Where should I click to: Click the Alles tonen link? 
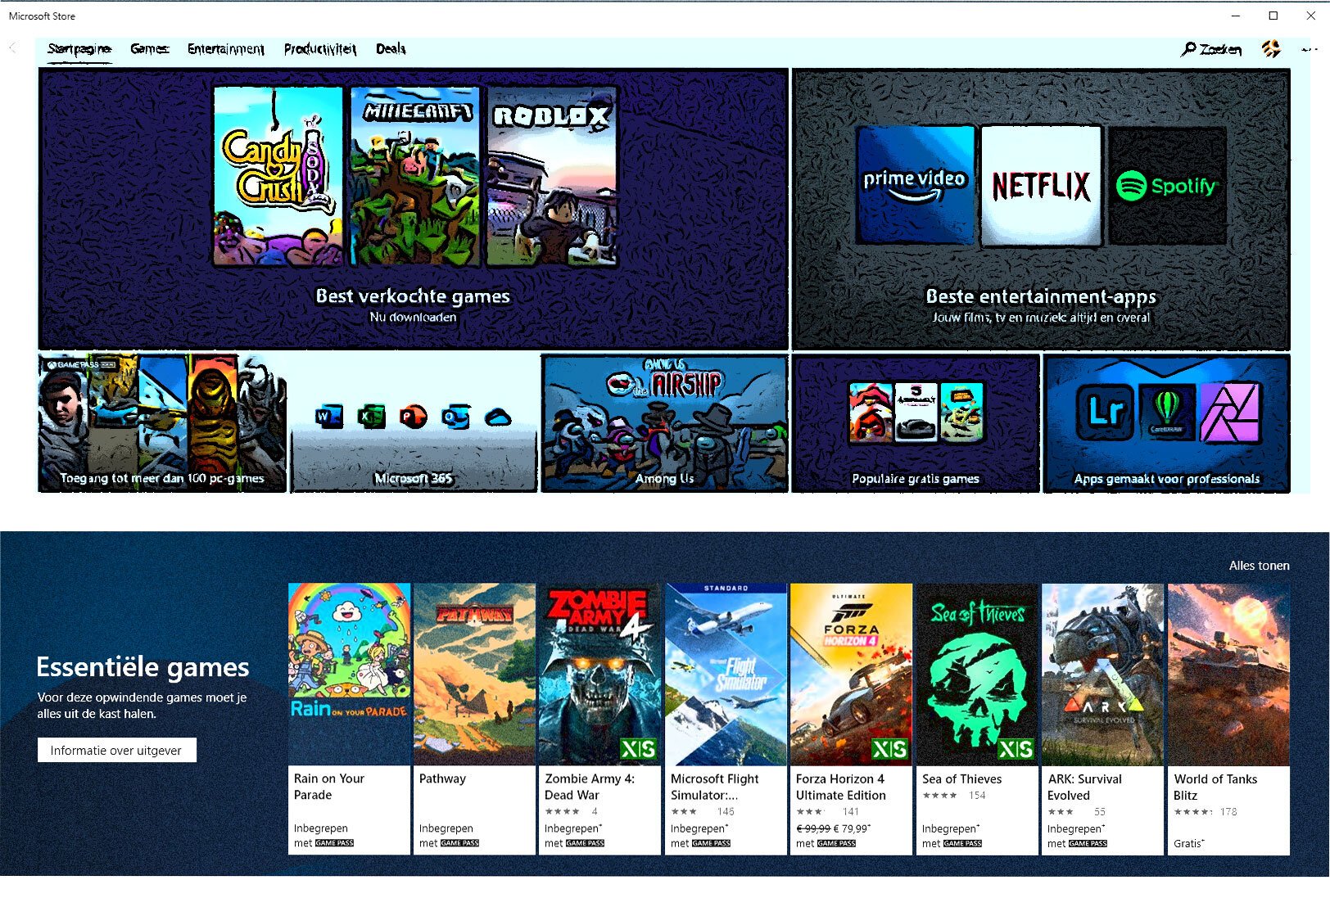pyautogui.click(x=1259, y=566)
